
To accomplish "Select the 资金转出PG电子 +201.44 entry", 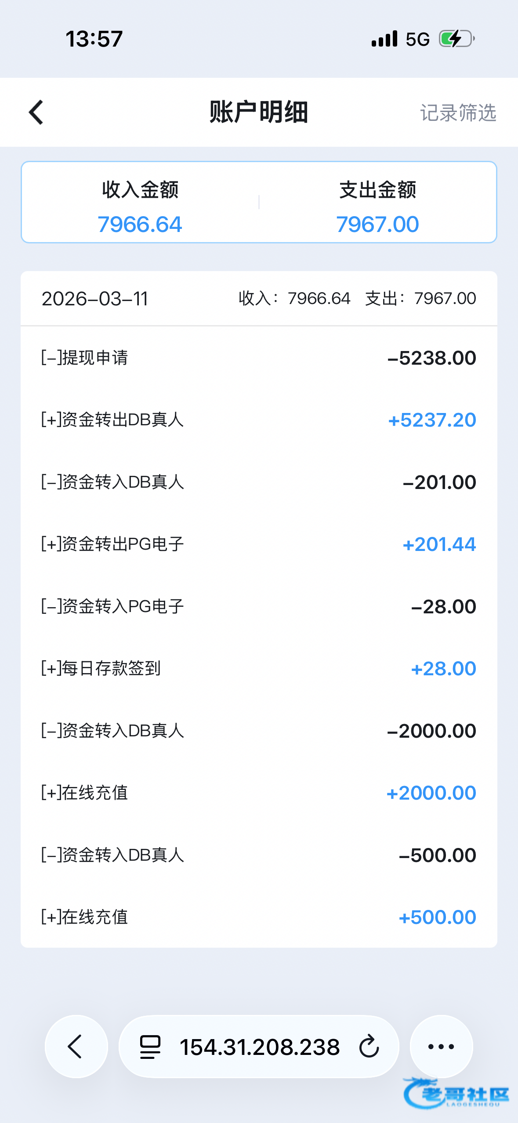I will [259, 544].
